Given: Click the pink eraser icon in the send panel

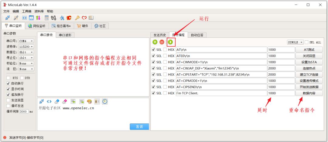Looking at the screenshot, I should pyautogui.click(x=65, y=101).
